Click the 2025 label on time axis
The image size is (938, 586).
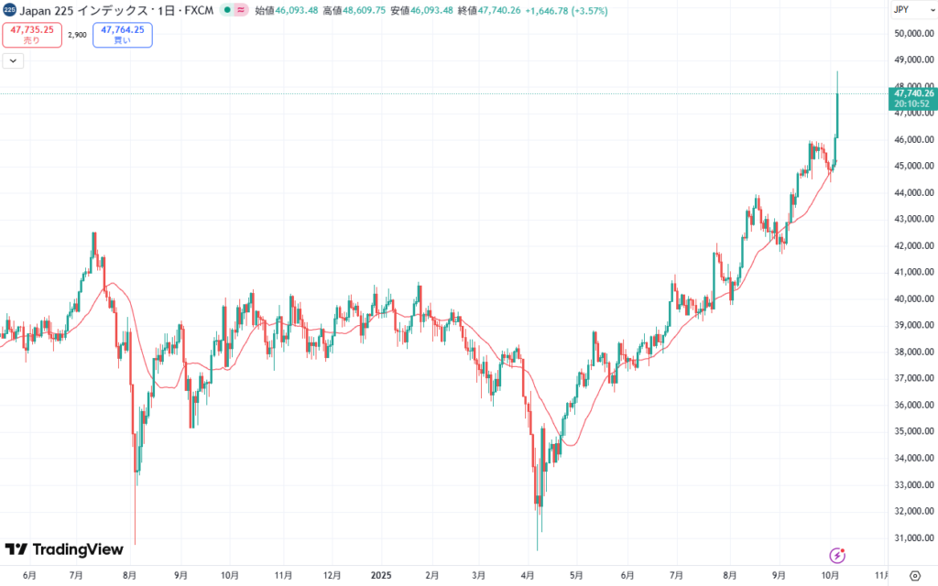pyautogui.click(x=382, y=576)
